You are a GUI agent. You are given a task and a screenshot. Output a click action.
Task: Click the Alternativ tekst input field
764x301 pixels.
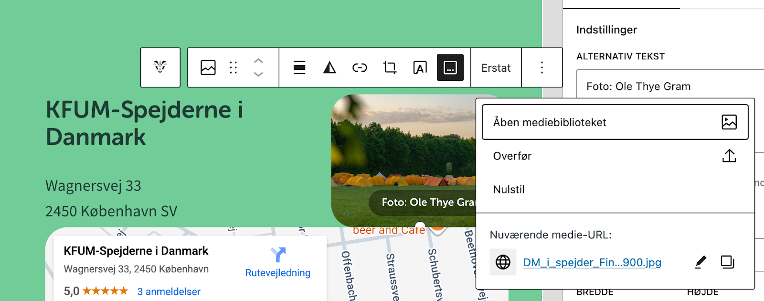pos(668,86)
